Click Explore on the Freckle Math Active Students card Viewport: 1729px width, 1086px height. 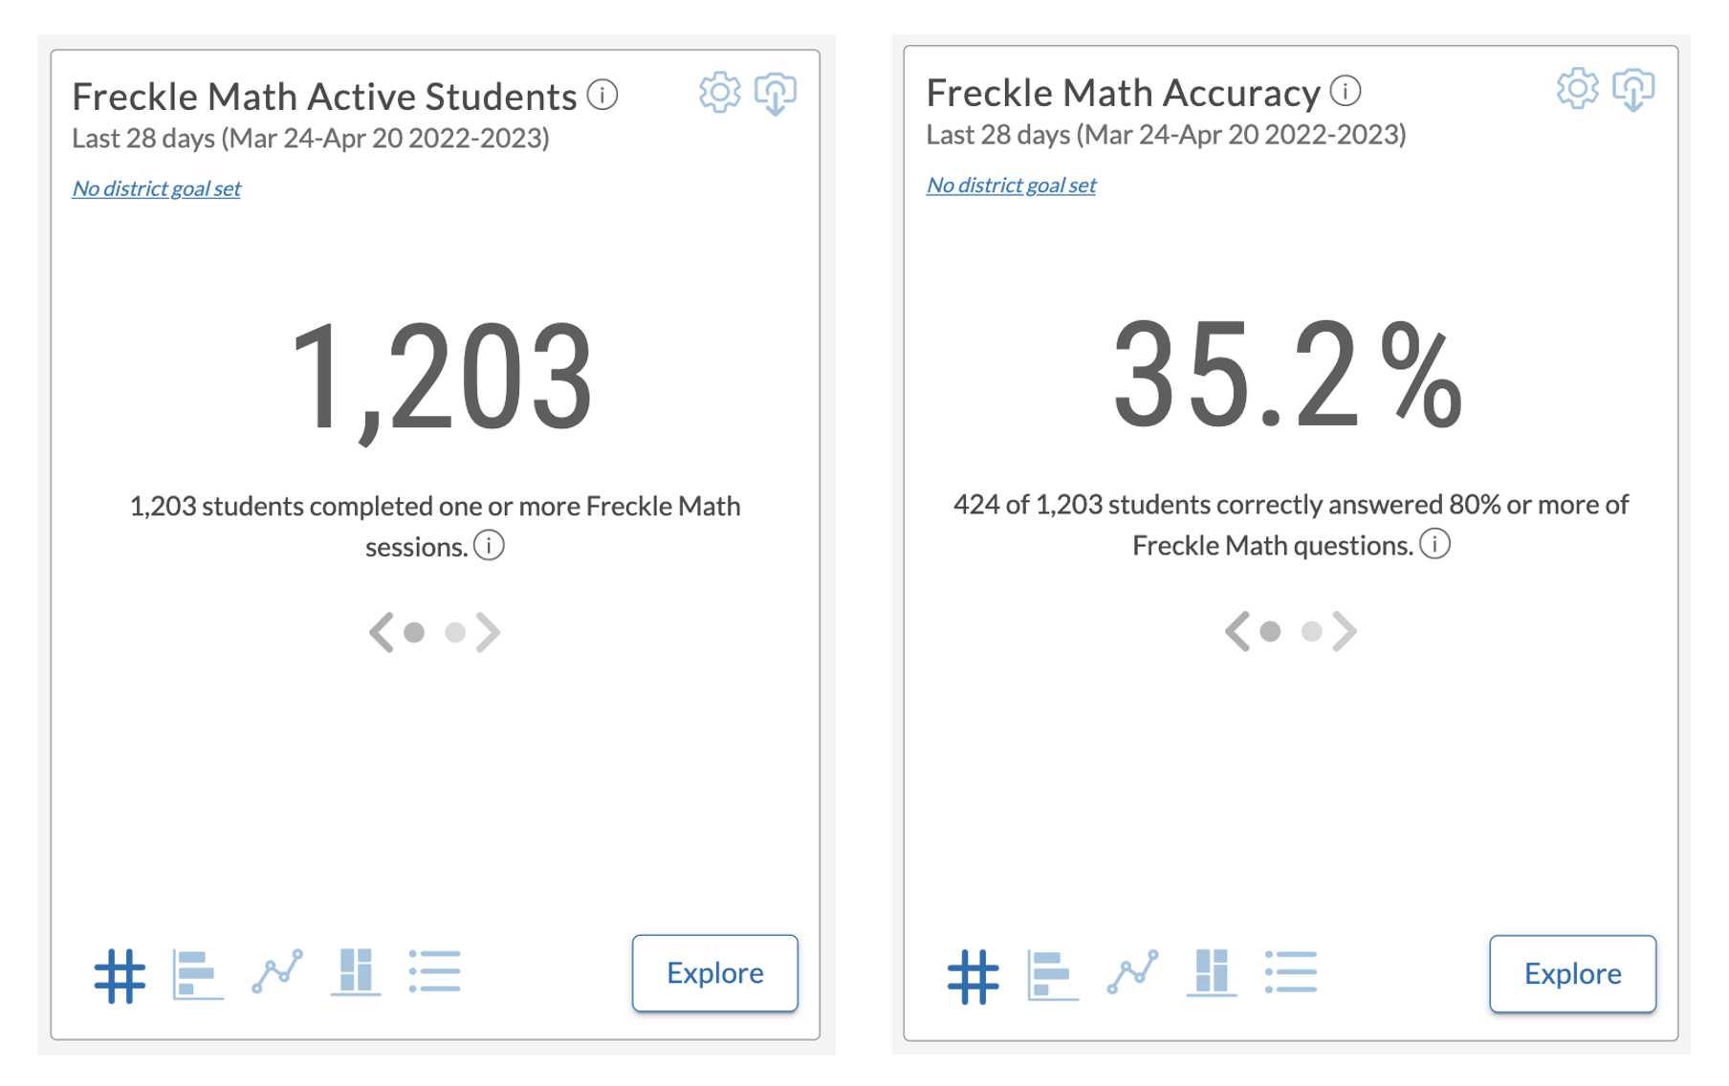(x=714, y=972)
